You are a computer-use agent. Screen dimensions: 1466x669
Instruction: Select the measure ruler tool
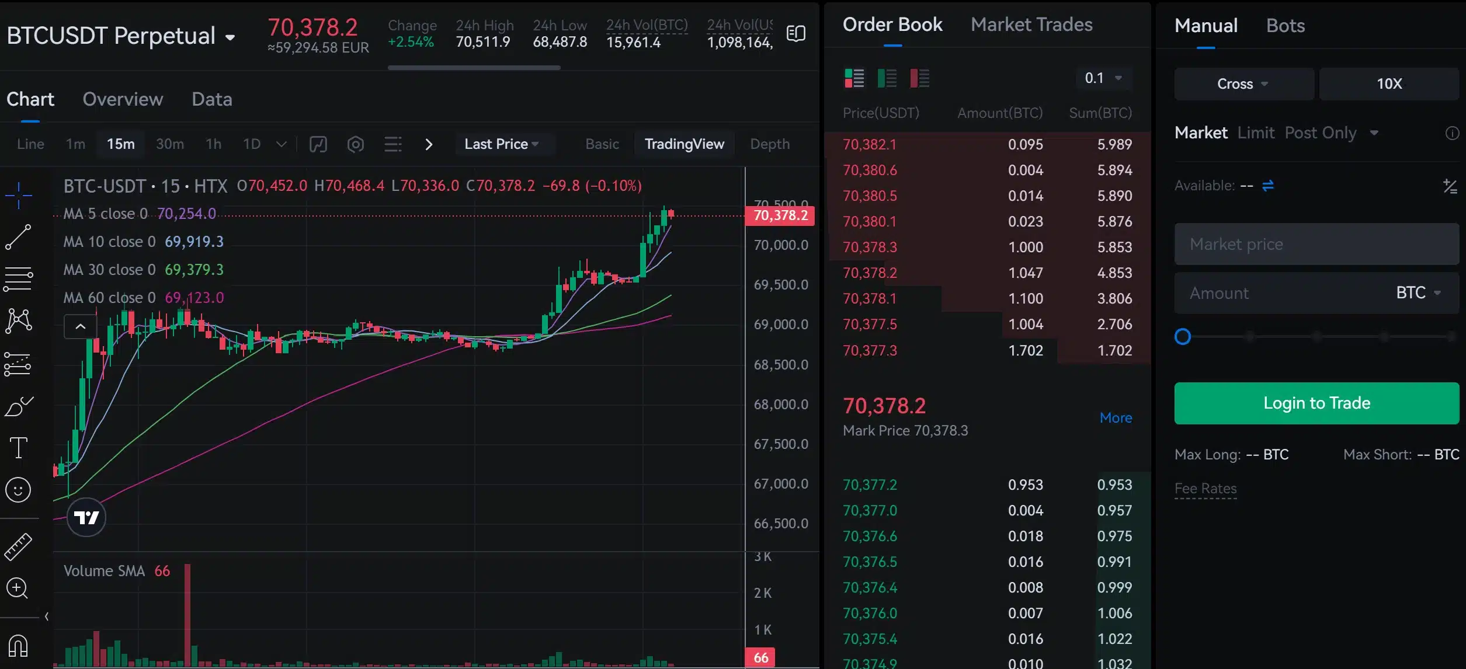tap(19, 546)
